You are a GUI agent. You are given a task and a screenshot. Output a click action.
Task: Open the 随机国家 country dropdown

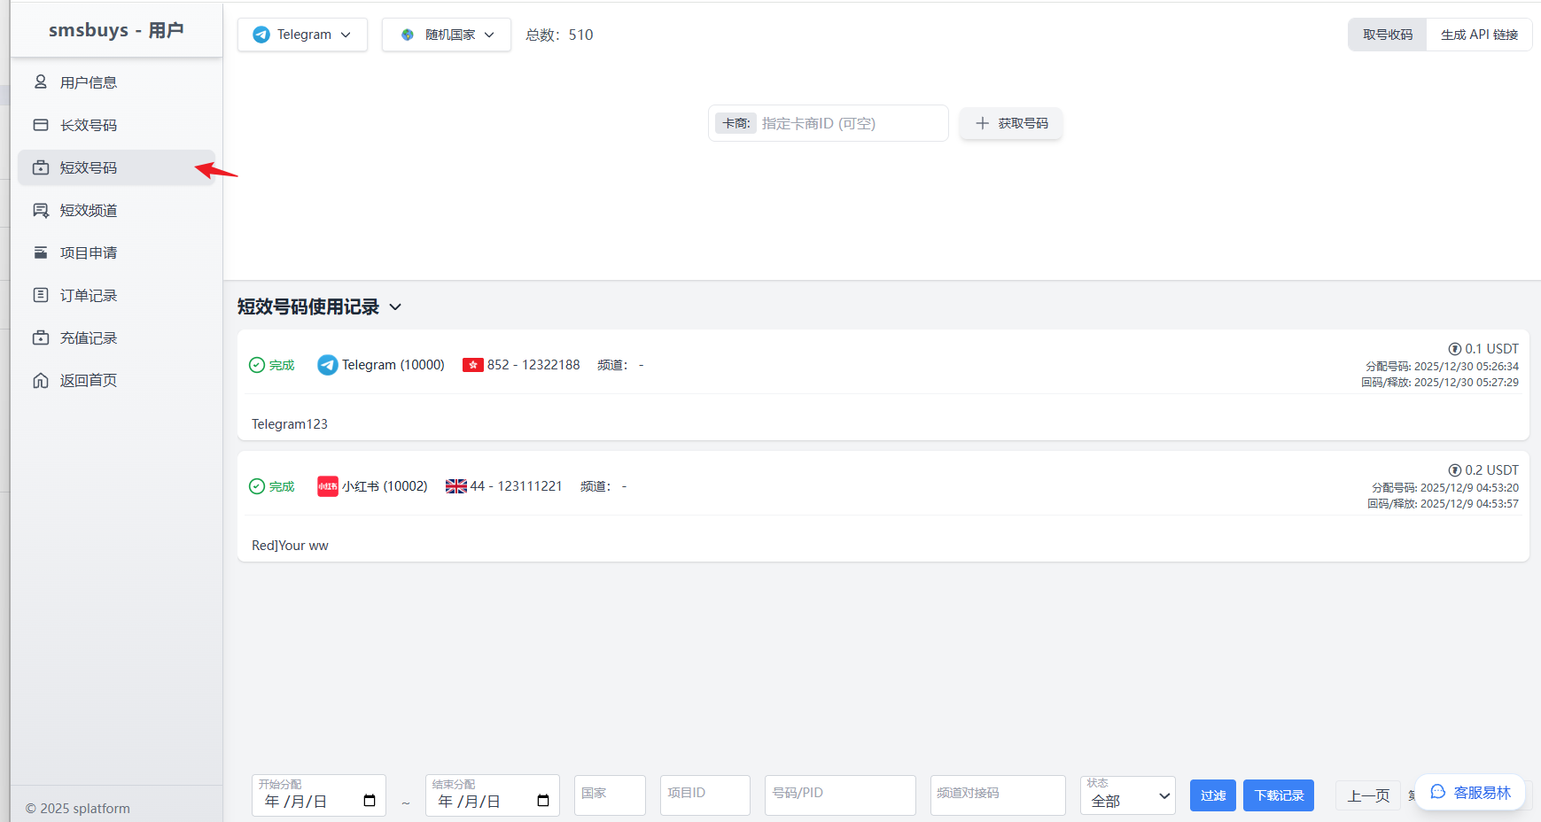[447, 35]
